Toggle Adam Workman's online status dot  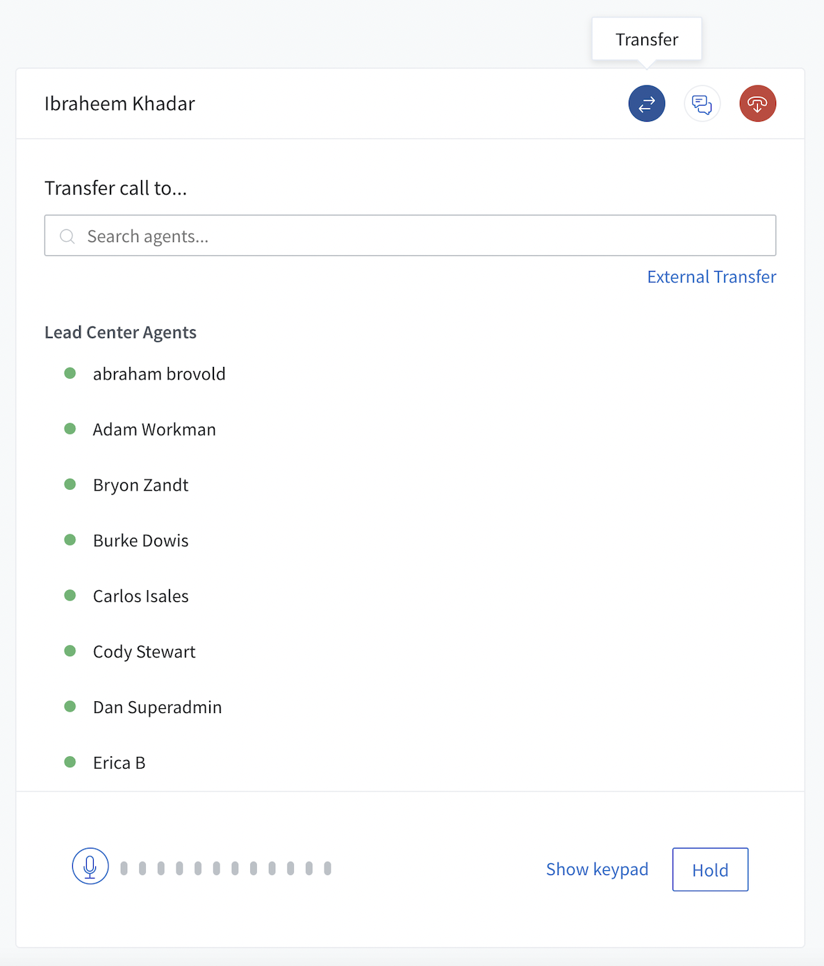click(x=69, y=429)
